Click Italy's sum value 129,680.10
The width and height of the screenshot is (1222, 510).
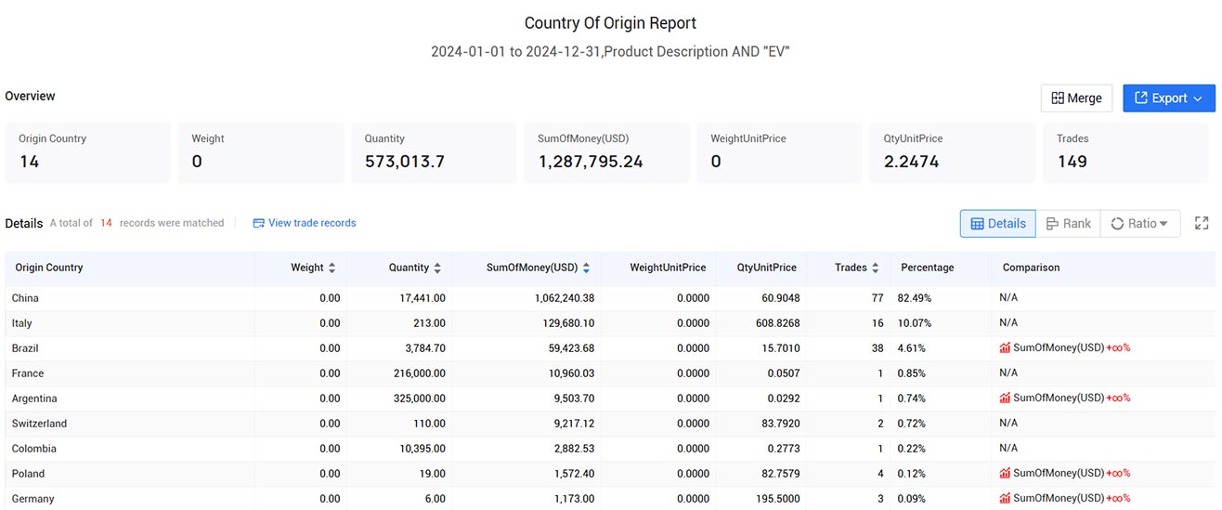point(569,323)
